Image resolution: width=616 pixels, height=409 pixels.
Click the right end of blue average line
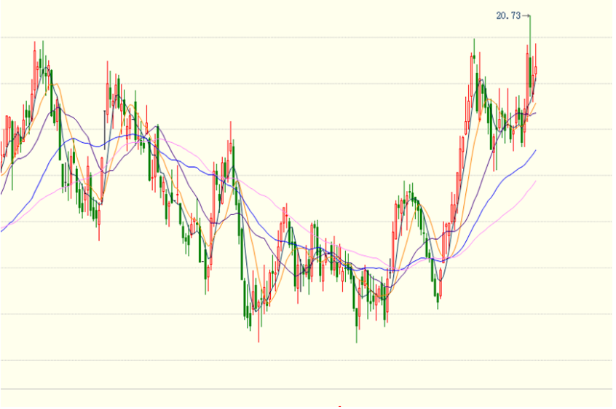point(536,150)
